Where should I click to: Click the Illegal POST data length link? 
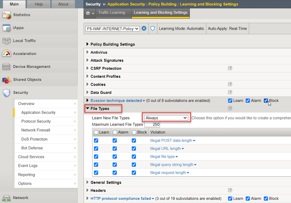(x=171, y=140)
